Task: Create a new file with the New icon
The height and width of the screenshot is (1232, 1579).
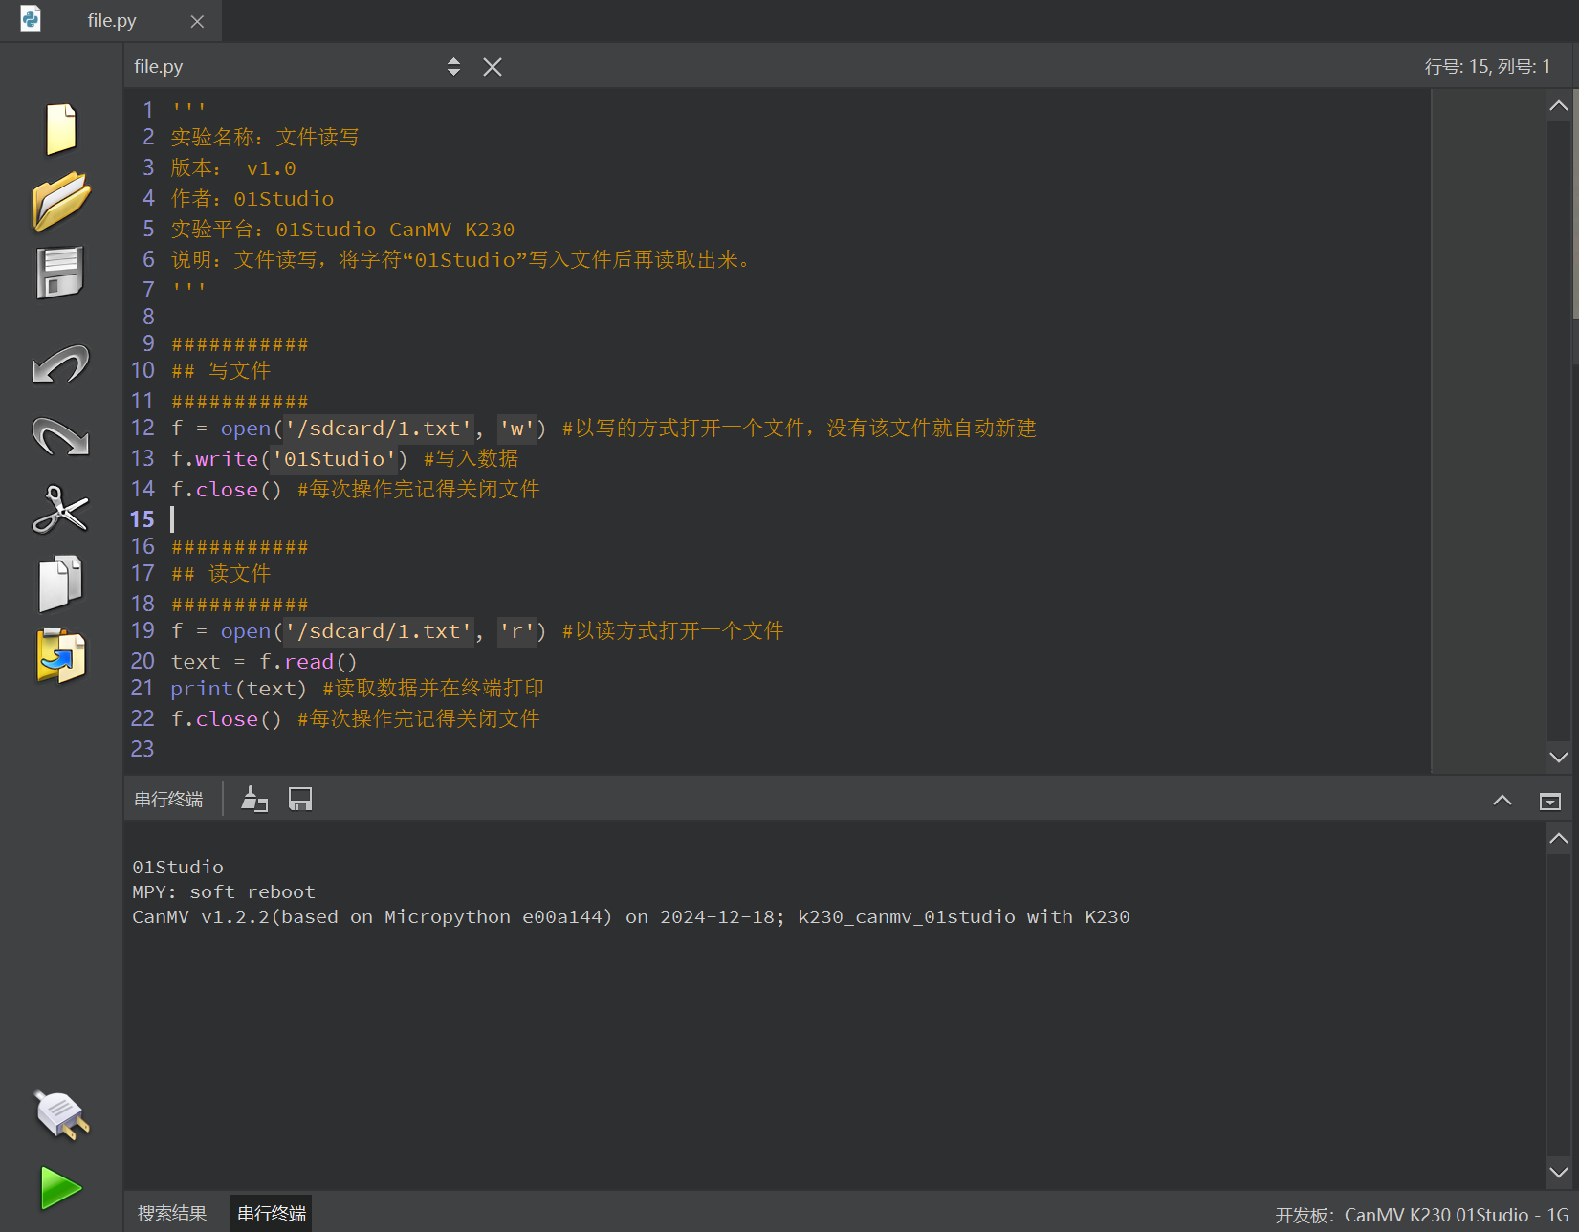Action: 61,128
